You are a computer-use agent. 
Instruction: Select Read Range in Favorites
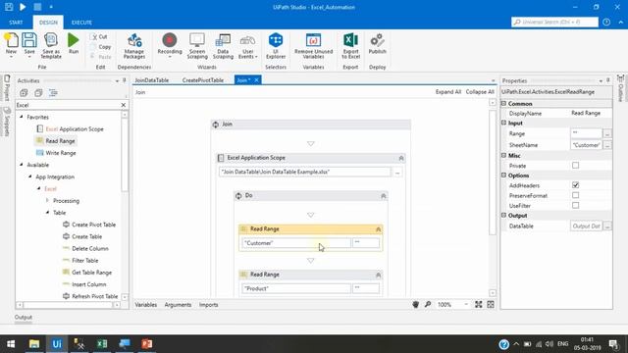[56, 141]
